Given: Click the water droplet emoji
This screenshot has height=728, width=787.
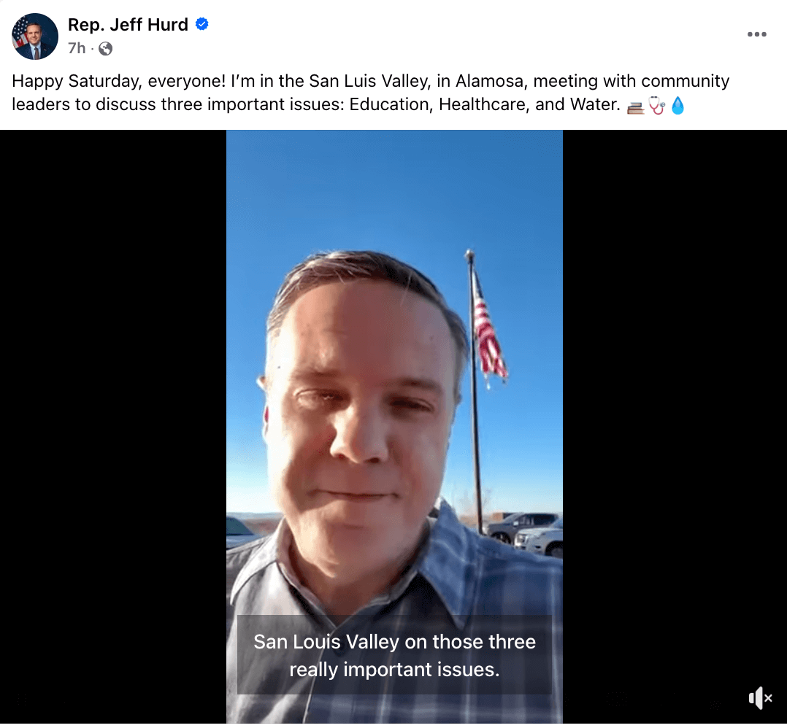Looking at the screenshot, I should click(677, 106).
